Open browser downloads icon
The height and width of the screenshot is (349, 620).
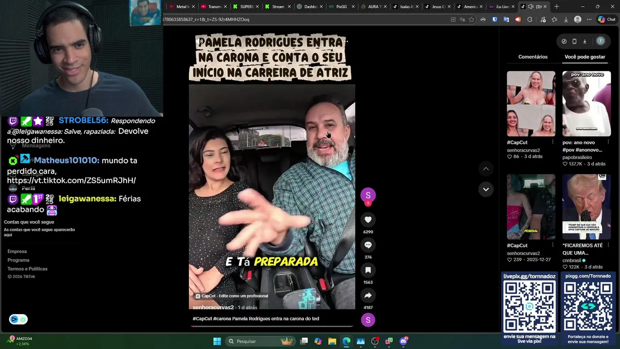(x=566, y=19)
